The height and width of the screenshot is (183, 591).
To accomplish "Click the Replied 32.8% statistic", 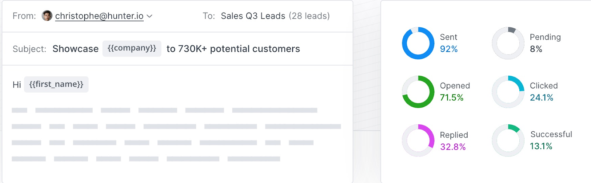I will tap(453, 147).
